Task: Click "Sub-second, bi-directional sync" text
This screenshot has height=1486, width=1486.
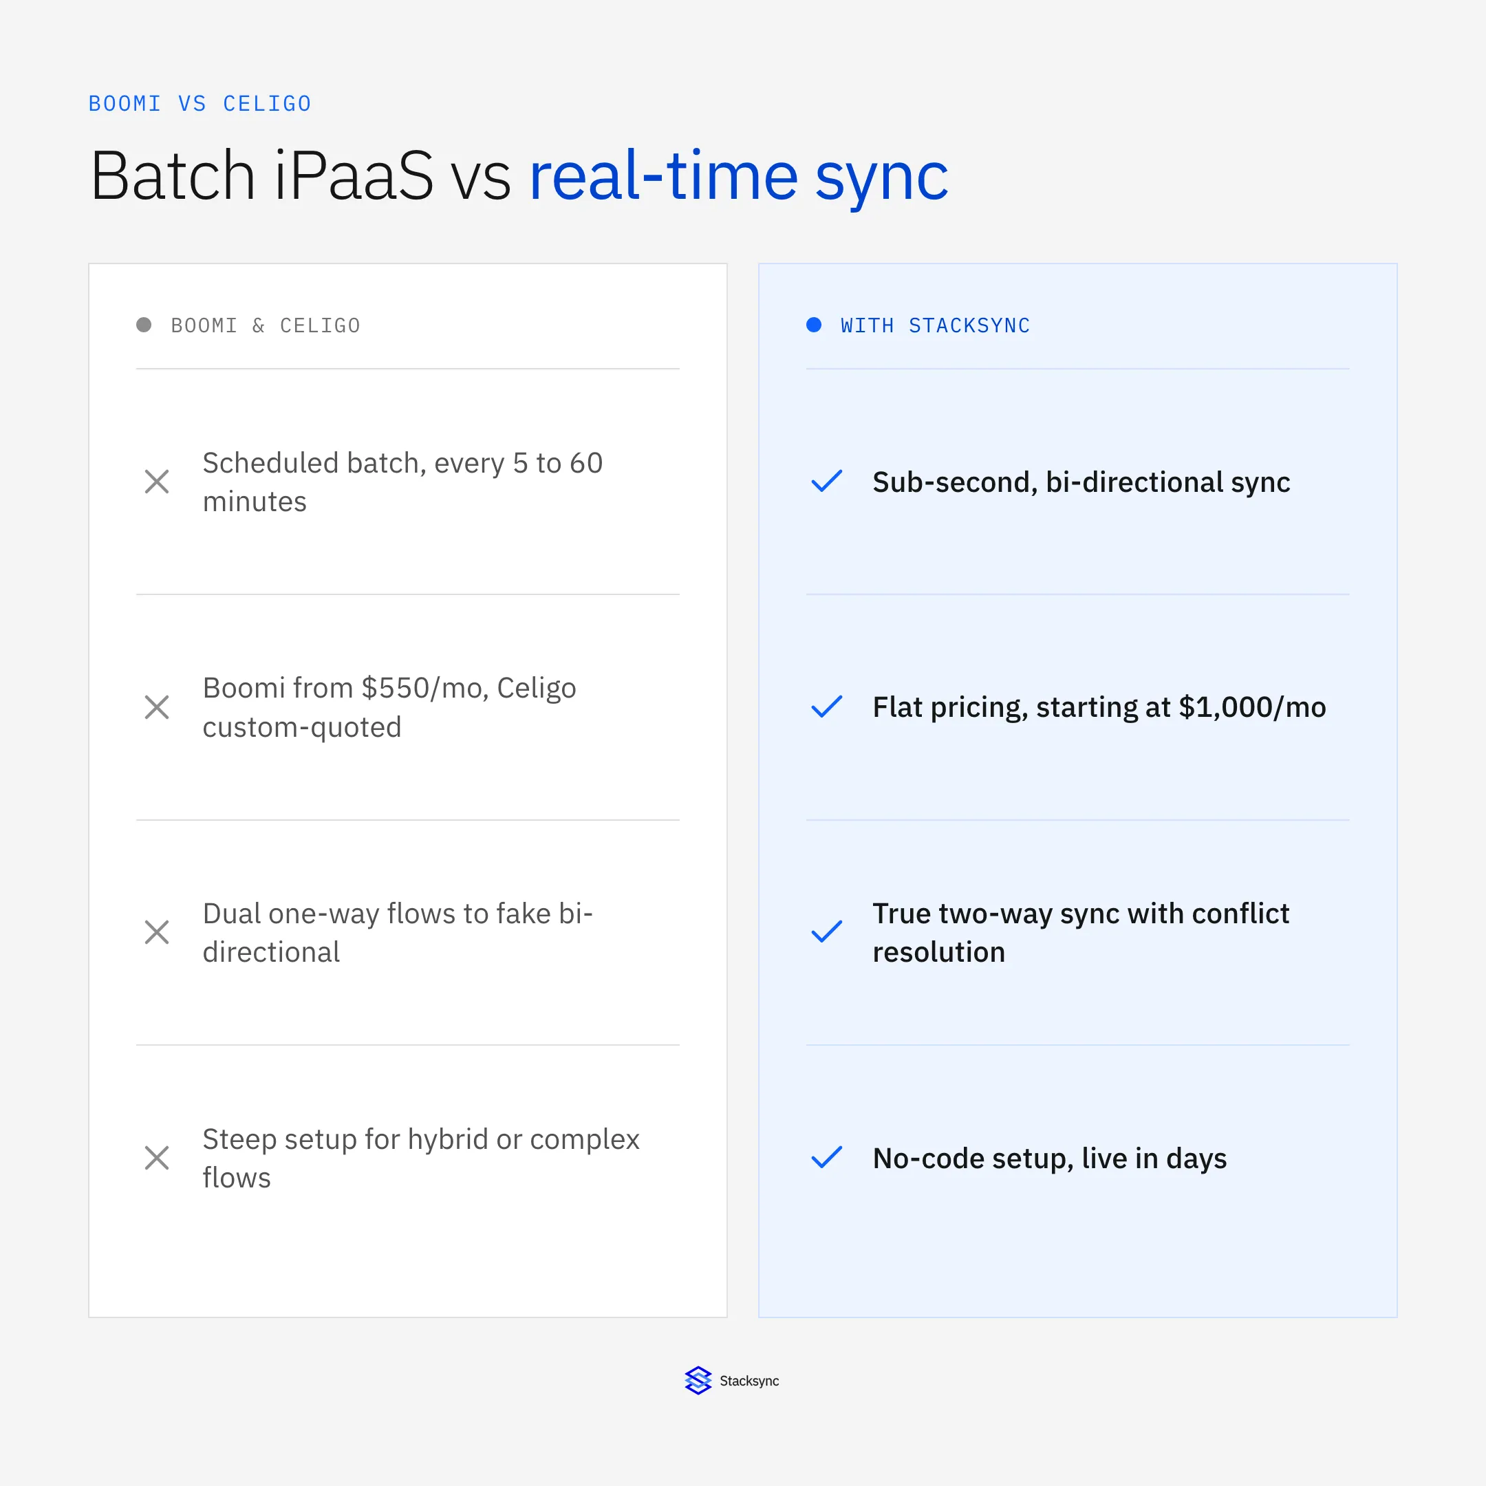Action: [1081, 482]
